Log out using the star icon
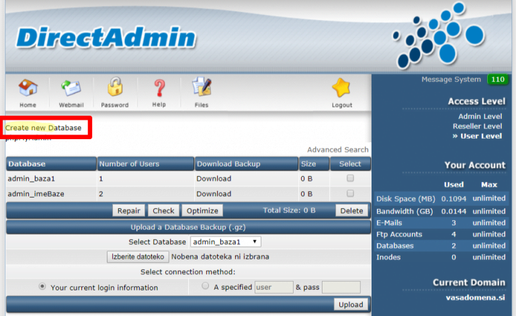 pyautogui.click(x=341, y=88)
